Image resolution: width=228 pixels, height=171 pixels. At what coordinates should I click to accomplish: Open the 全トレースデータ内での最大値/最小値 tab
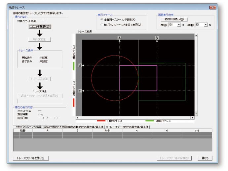128,127
